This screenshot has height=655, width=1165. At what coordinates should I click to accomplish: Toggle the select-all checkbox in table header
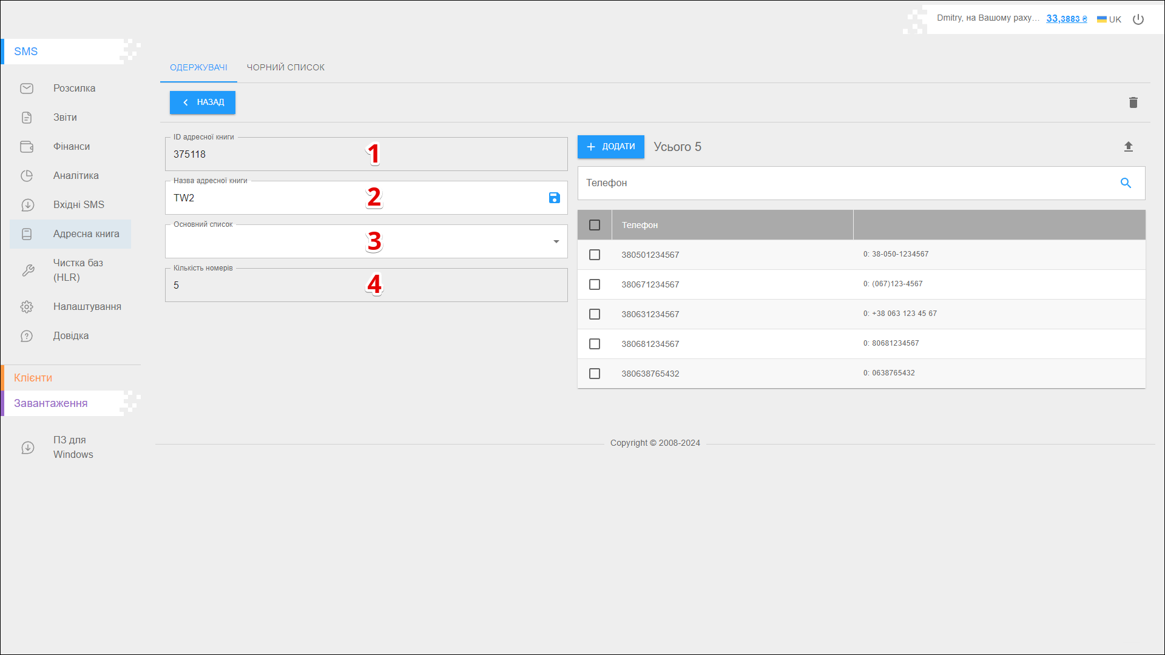[595, 225]
